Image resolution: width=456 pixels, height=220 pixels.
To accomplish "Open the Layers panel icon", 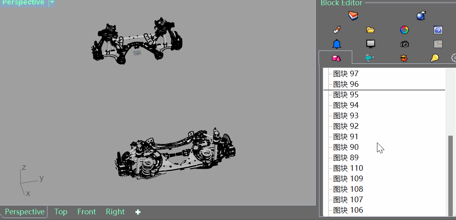I will coord(353,16).
